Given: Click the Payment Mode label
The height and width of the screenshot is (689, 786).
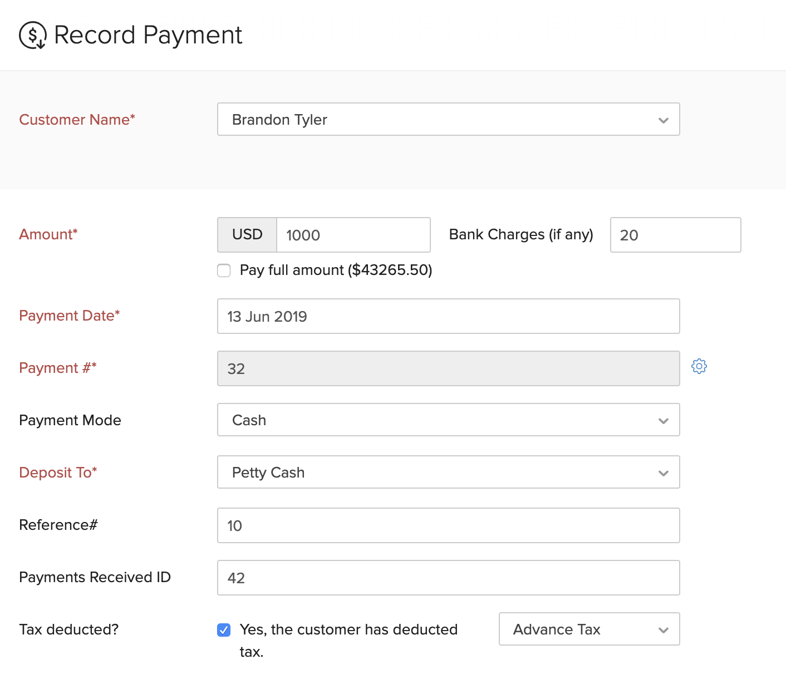Looking at the screenshot, I should tap(70, 420).
